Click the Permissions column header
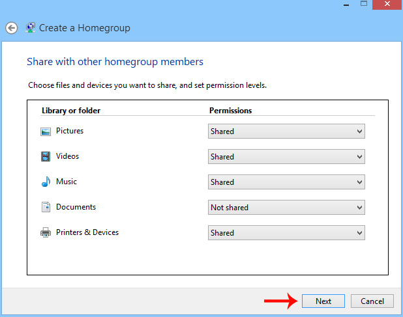403x317 pixels. point(230,111)
